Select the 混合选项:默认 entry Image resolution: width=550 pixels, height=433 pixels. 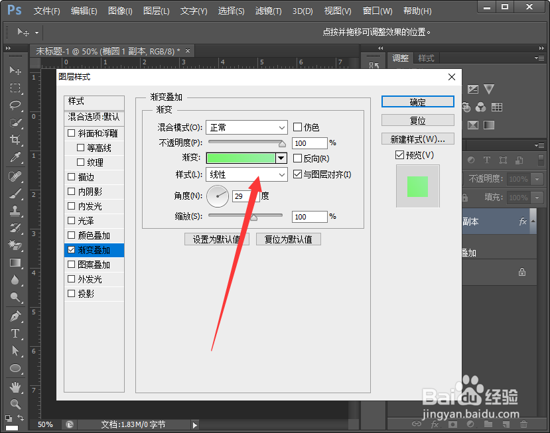[94, 117]
